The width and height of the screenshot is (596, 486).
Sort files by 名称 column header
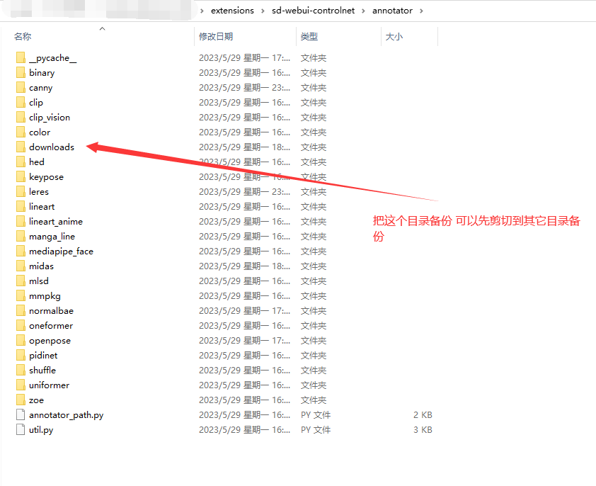click(x=23, y=36)
